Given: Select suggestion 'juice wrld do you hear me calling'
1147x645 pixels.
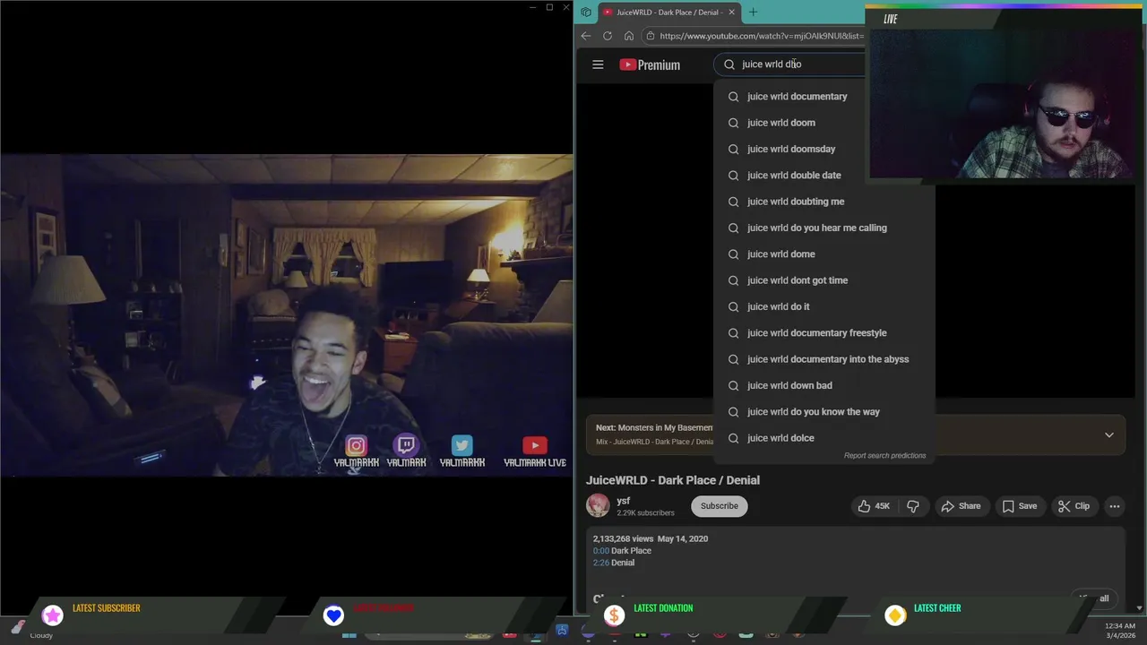Looking at the screenshot, I should (x=824, y=228).
